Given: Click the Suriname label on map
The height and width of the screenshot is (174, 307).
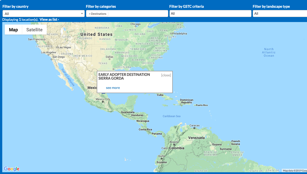Looking at the screenshot, I should coord(226,149).
